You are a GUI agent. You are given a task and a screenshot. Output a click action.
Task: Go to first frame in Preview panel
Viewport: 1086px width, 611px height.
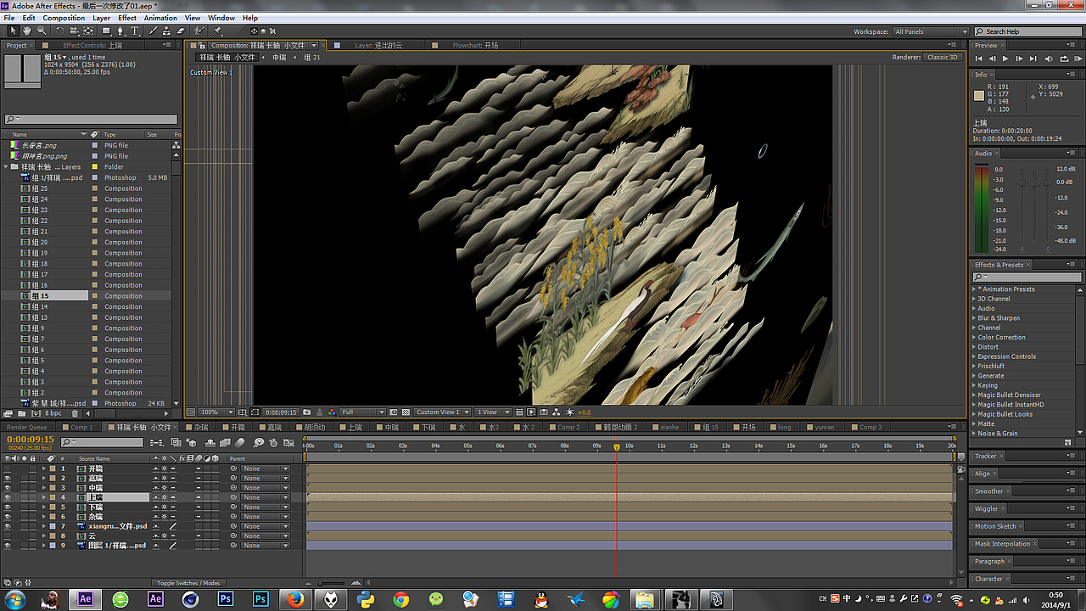coord(978,59)
